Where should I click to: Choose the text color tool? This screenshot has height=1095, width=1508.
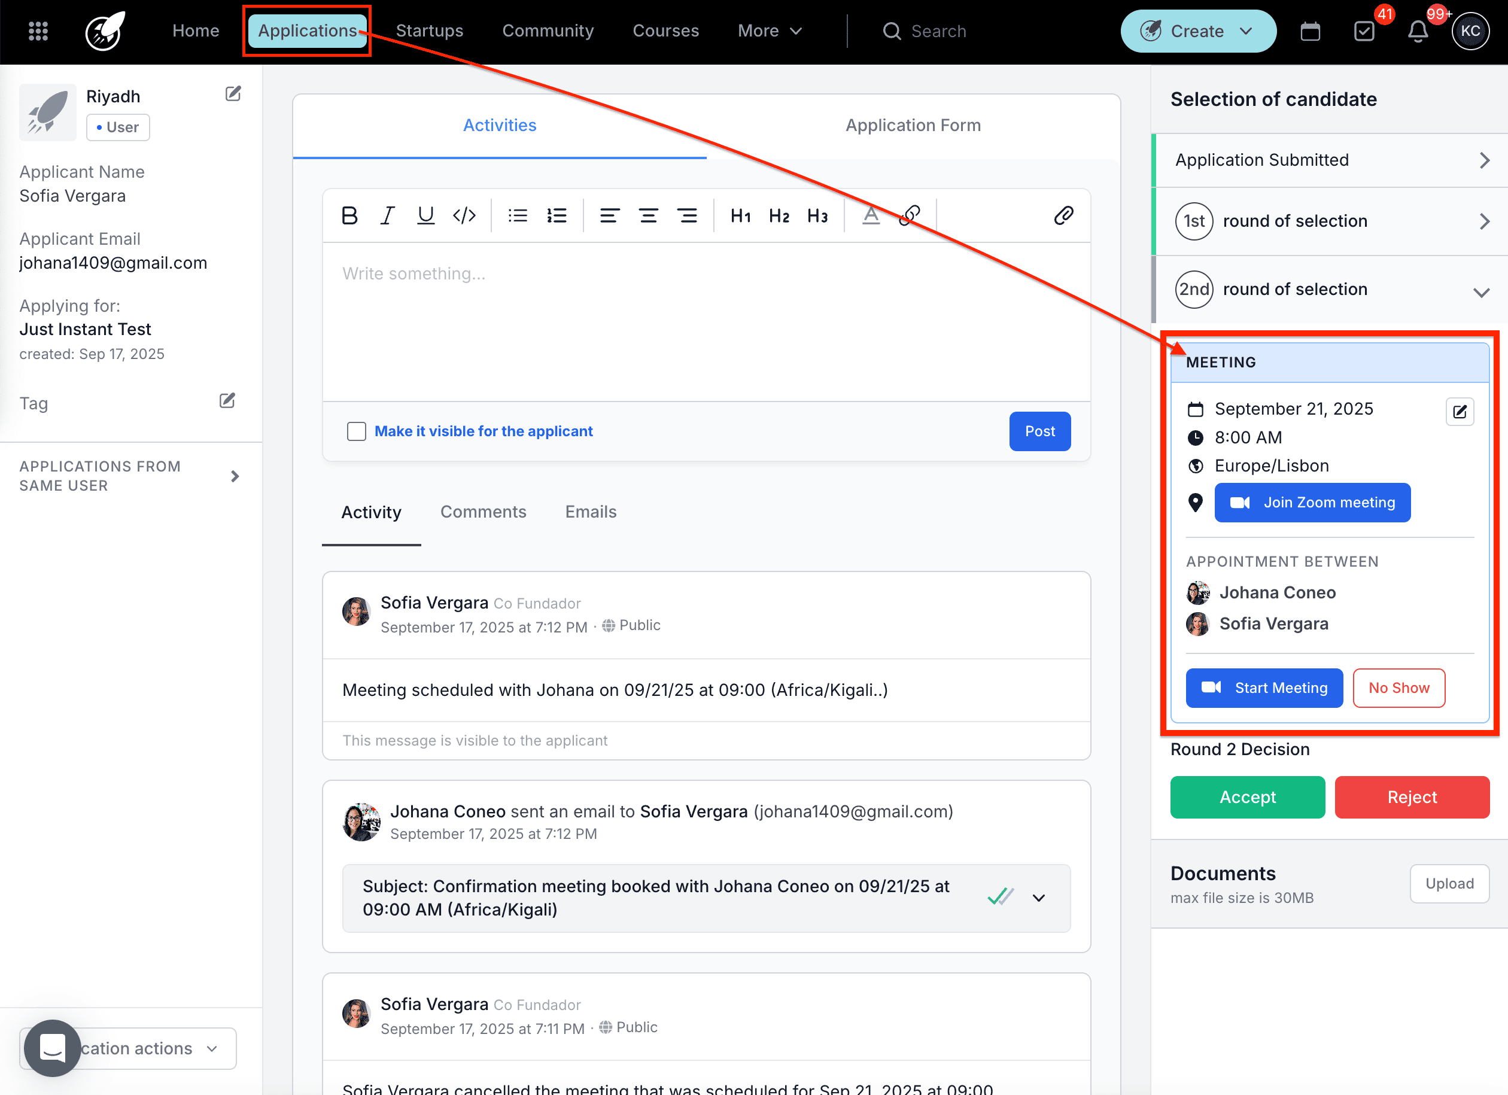pos(870,215)
